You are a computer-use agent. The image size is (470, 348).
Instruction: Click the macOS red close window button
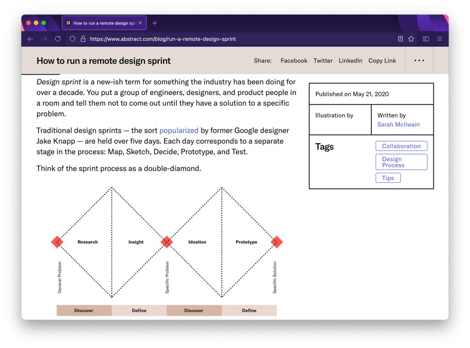coord(28,23)
